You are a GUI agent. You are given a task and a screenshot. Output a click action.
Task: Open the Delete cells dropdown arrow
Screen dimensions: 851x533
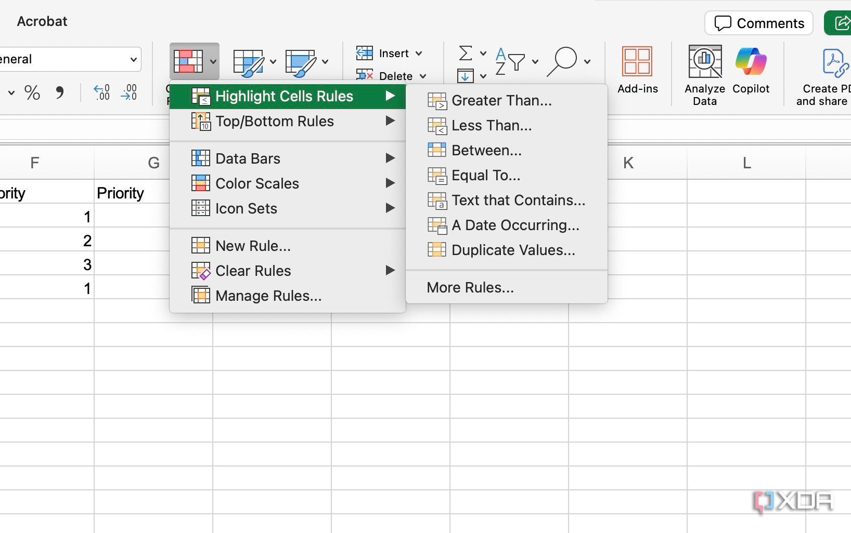click(423, 76)
